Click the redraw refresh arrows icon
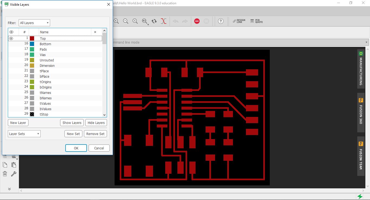 [154, 21]
